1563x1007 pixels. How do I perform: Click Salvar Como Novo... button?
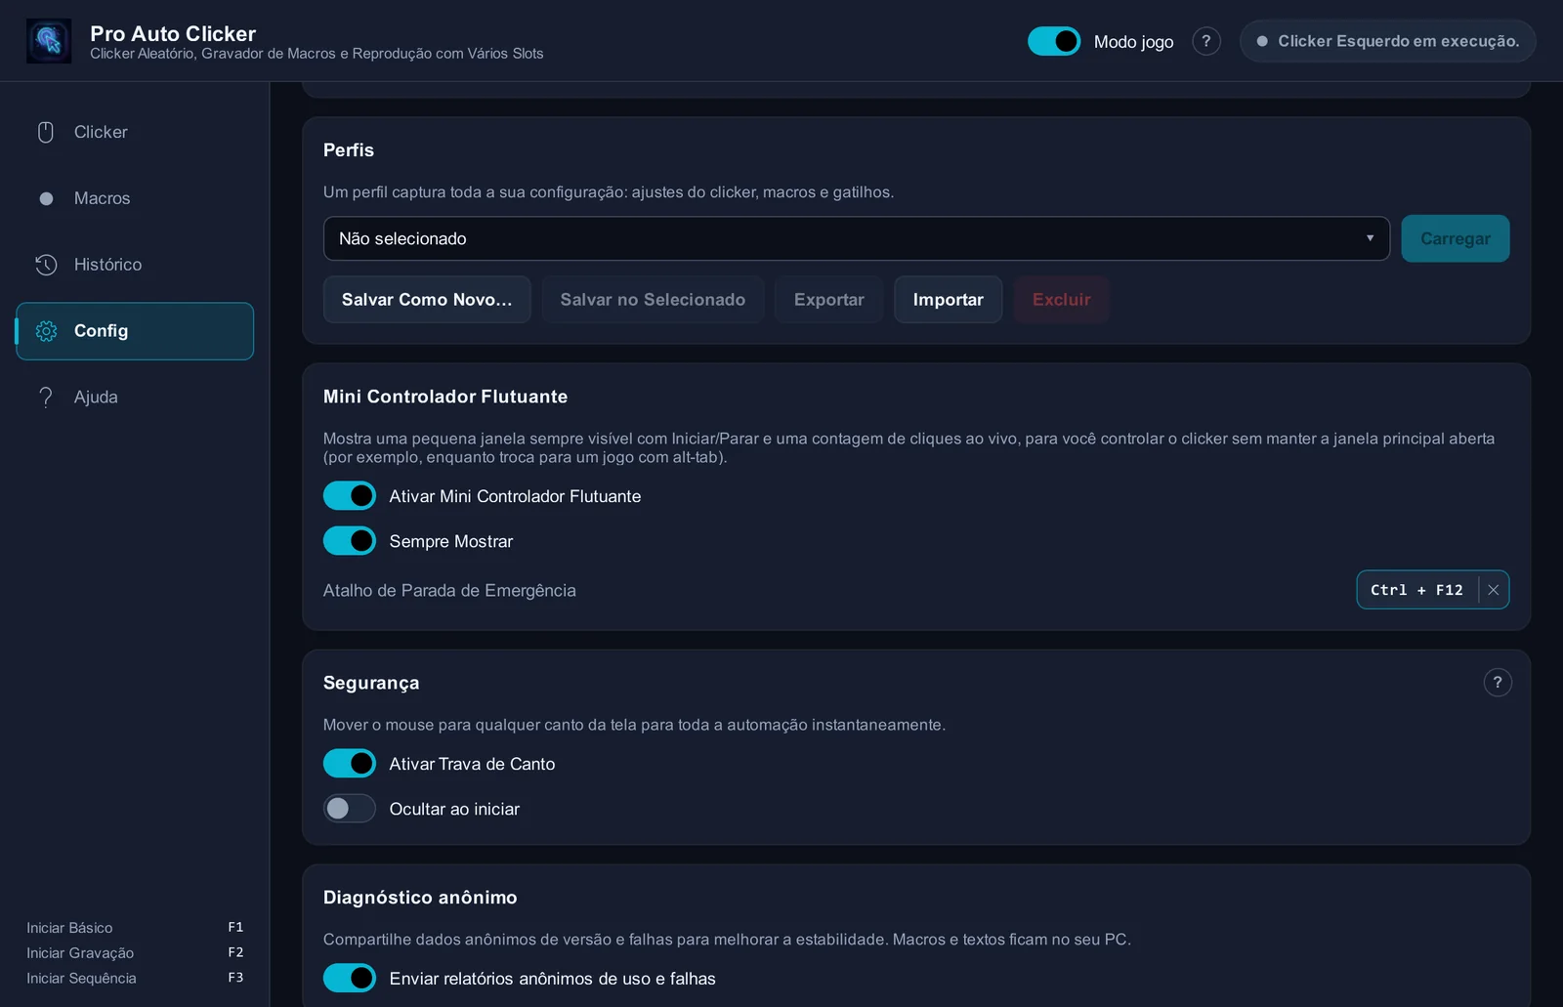tap(427, 299)
